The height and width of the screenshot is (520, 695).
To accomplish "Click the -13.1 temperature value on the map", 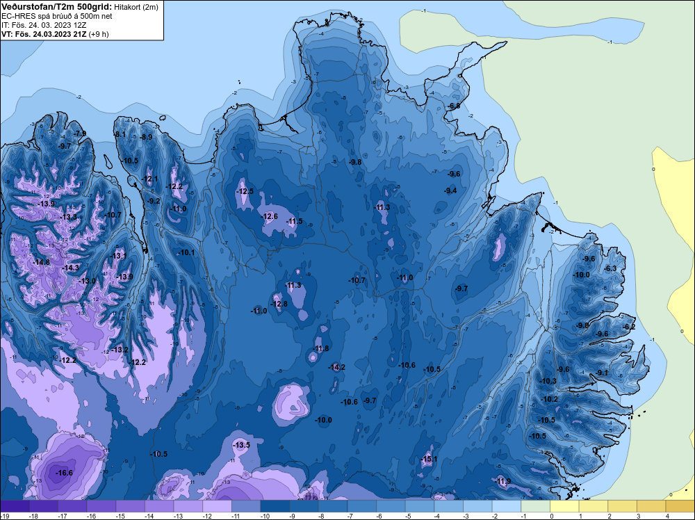I will (119, 256).
